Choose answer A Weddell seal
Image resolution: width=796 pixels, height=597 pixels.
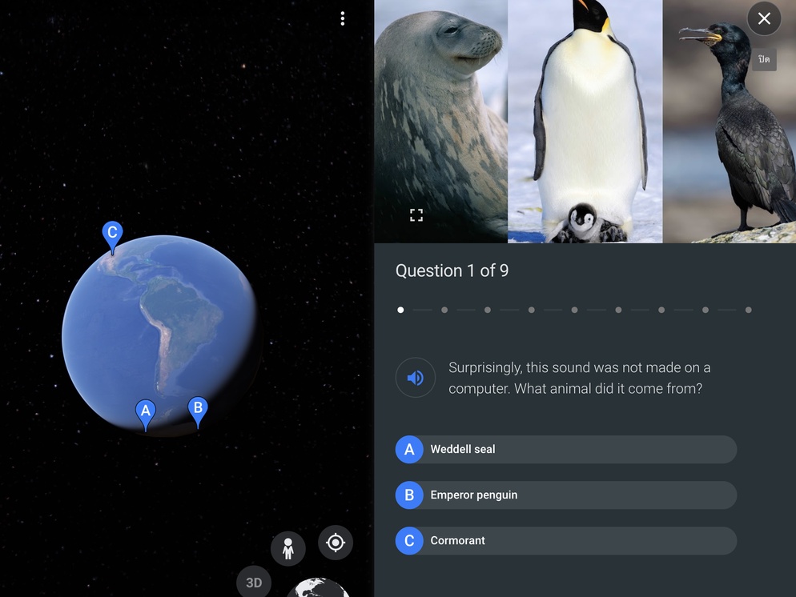[566, 450]
